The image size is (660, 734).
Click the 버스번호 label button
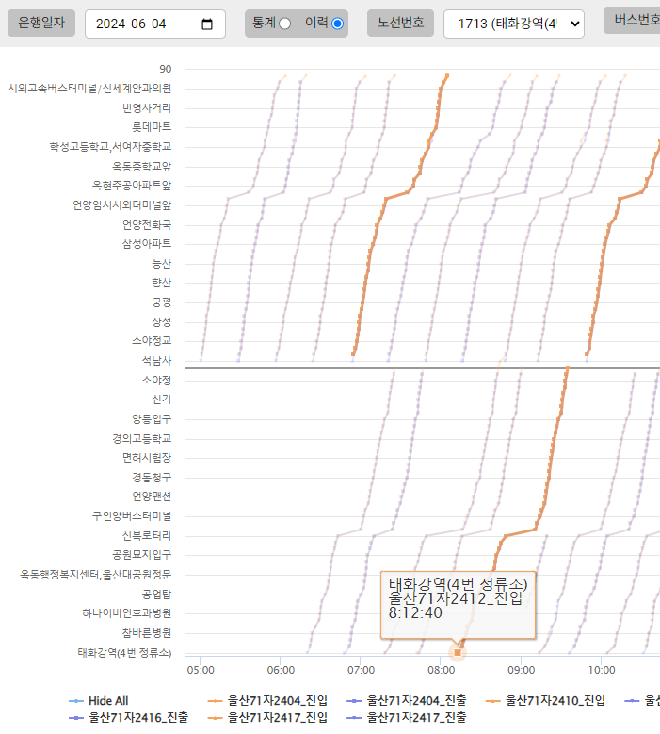click(633, 21)
